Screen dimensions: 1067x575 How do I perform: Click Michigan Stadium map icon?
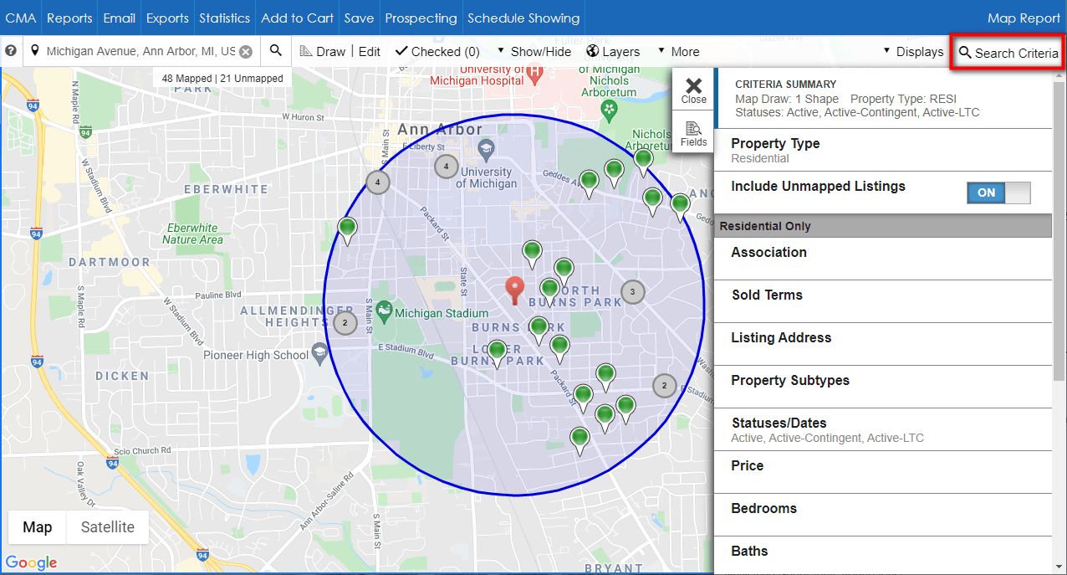pos(384,313)
